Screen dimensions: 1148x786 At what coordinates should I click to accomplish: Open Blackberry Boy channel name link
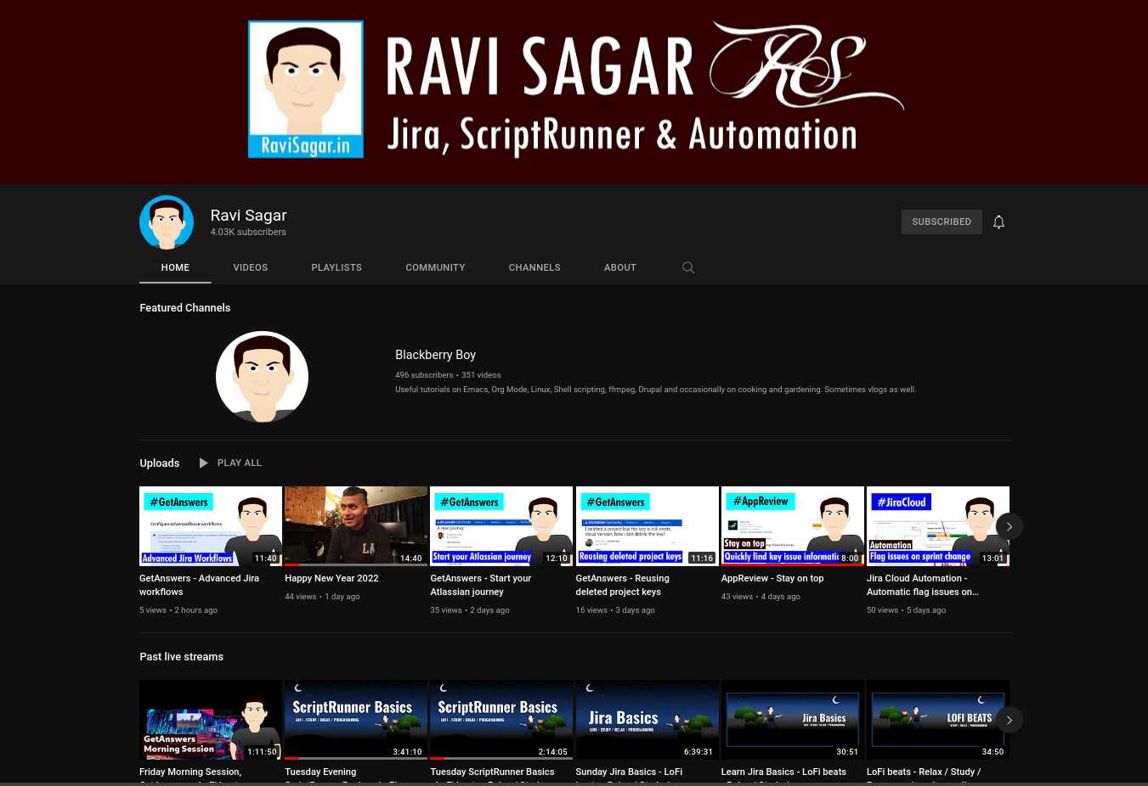[x=435, y=355]
